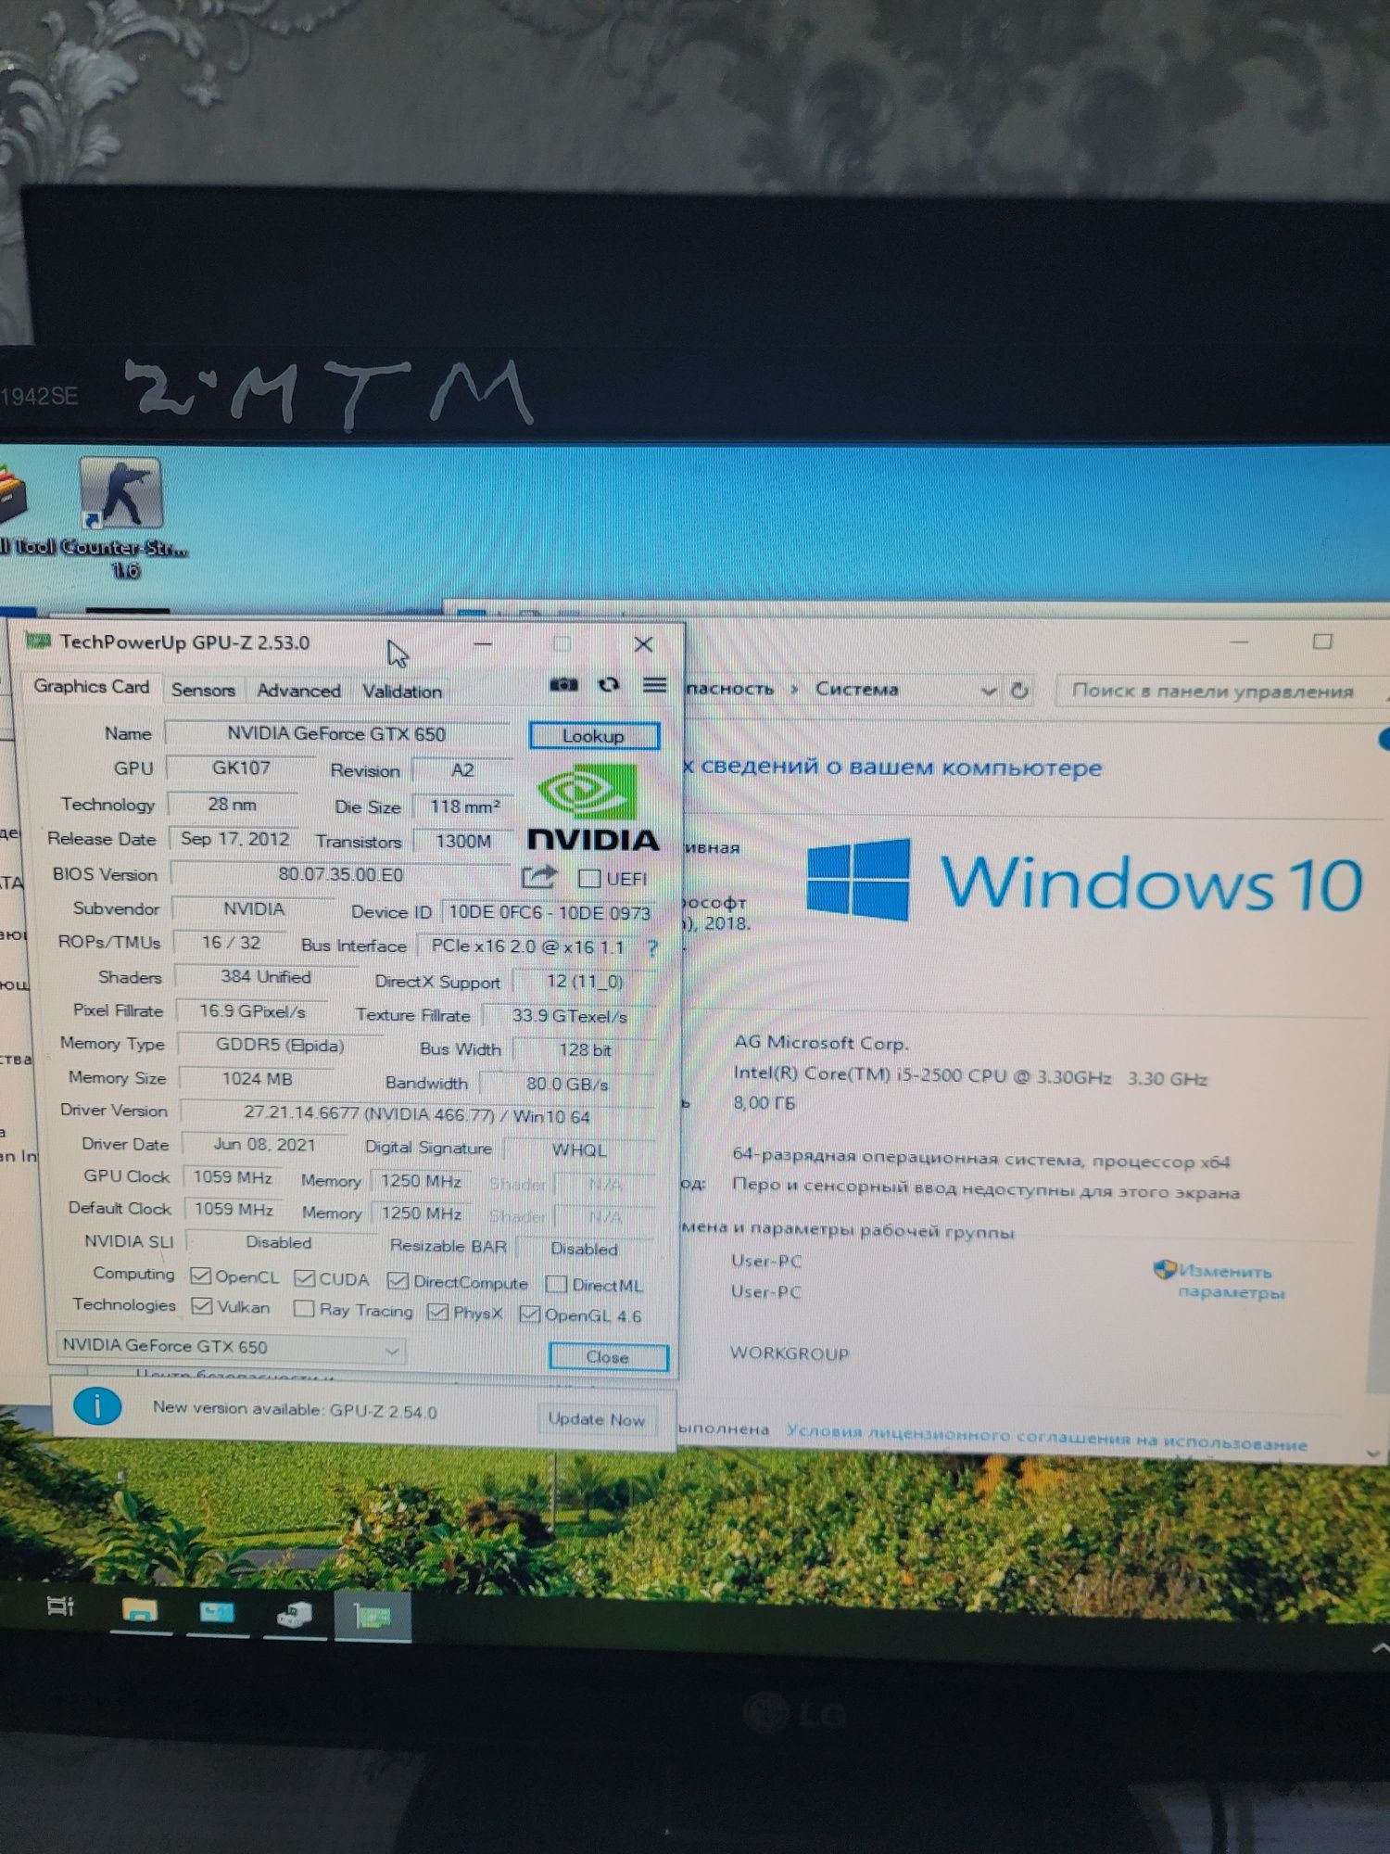Click the Name field NVIDIA GeForce GTX 650
The image size is (1390, 1854).
[x=336, y=733]
